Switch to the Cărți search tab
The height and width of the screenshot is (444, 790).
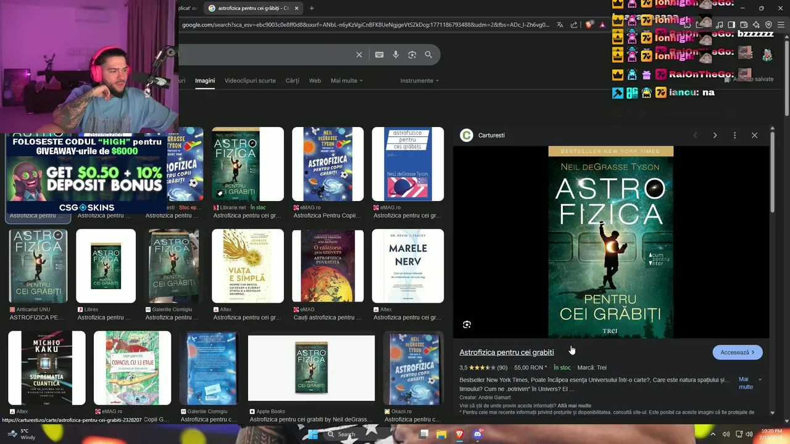pos(292,81)
